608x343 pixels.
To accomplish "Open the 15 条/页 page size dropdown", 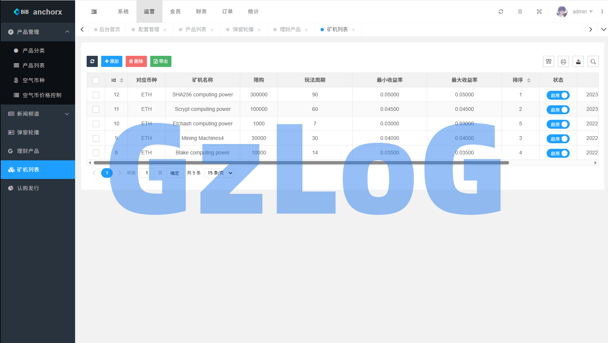I will [x=219, y=173].
